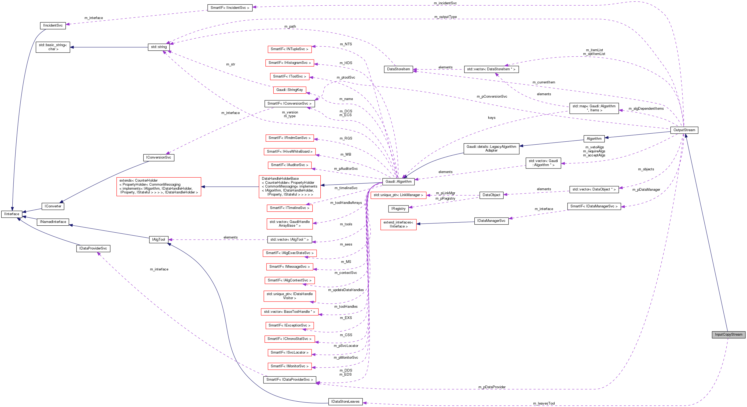The height and width of the screenshot is (407, 747).
Task: Open the InputCopyStream class node
Action: point(729,335)
